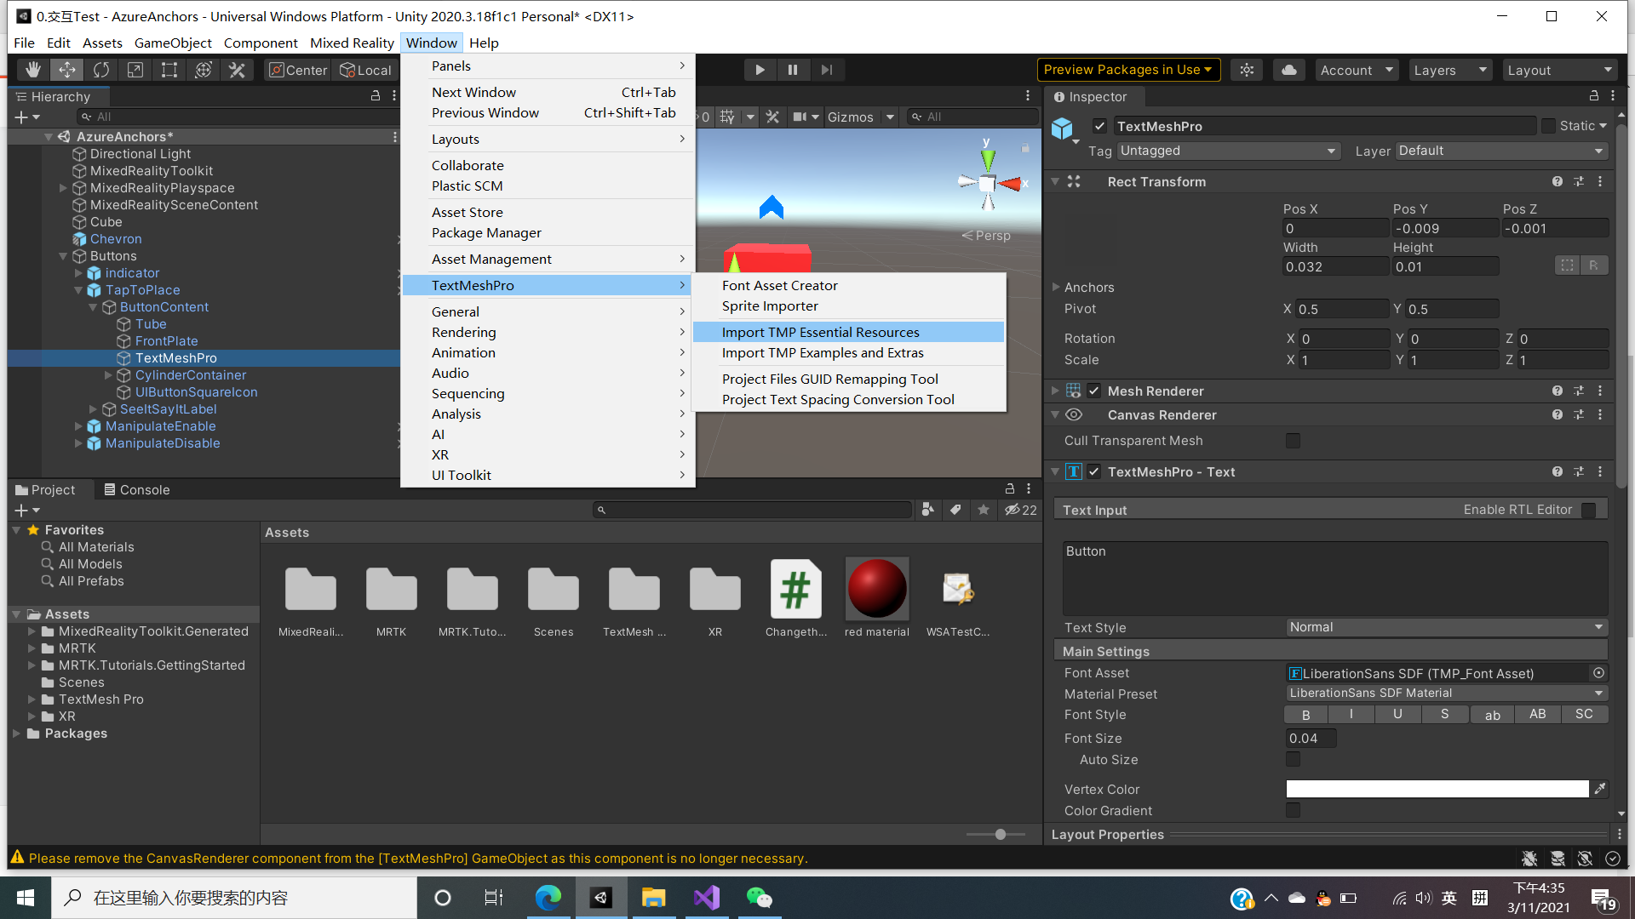
Task: Select the Hand tool in the toolbar
Action: [x=33, y=70]
